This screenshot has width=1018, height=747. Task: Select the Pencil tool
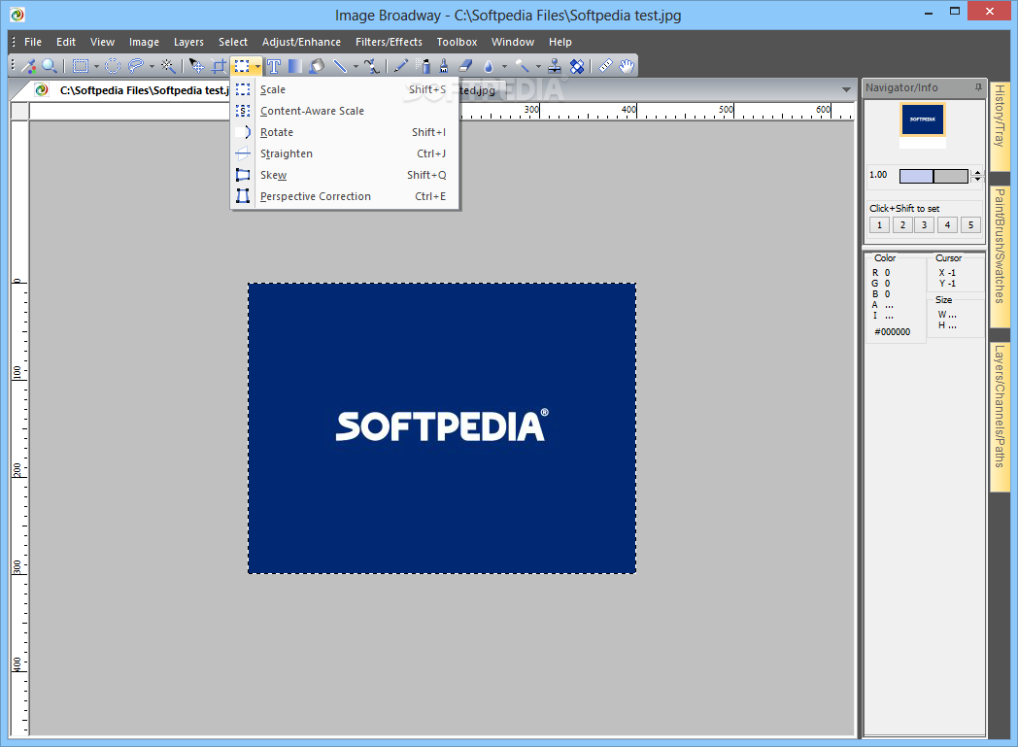(x=400, y=65)
